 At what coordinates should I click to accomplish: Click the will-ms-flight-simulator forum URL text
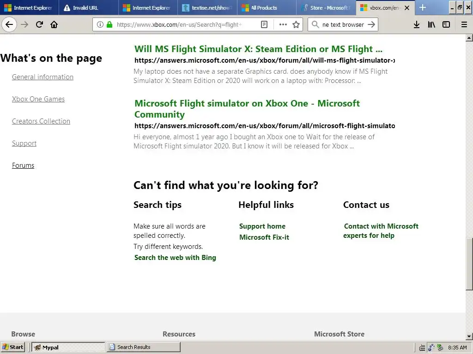[x=265, y=60]
